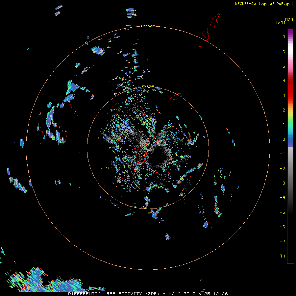Click the -1 tick label on color scale

283,154
